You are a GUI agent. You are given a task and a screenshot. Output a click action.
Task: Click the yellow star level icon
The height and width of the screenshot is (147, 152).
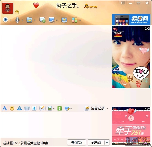17,12
